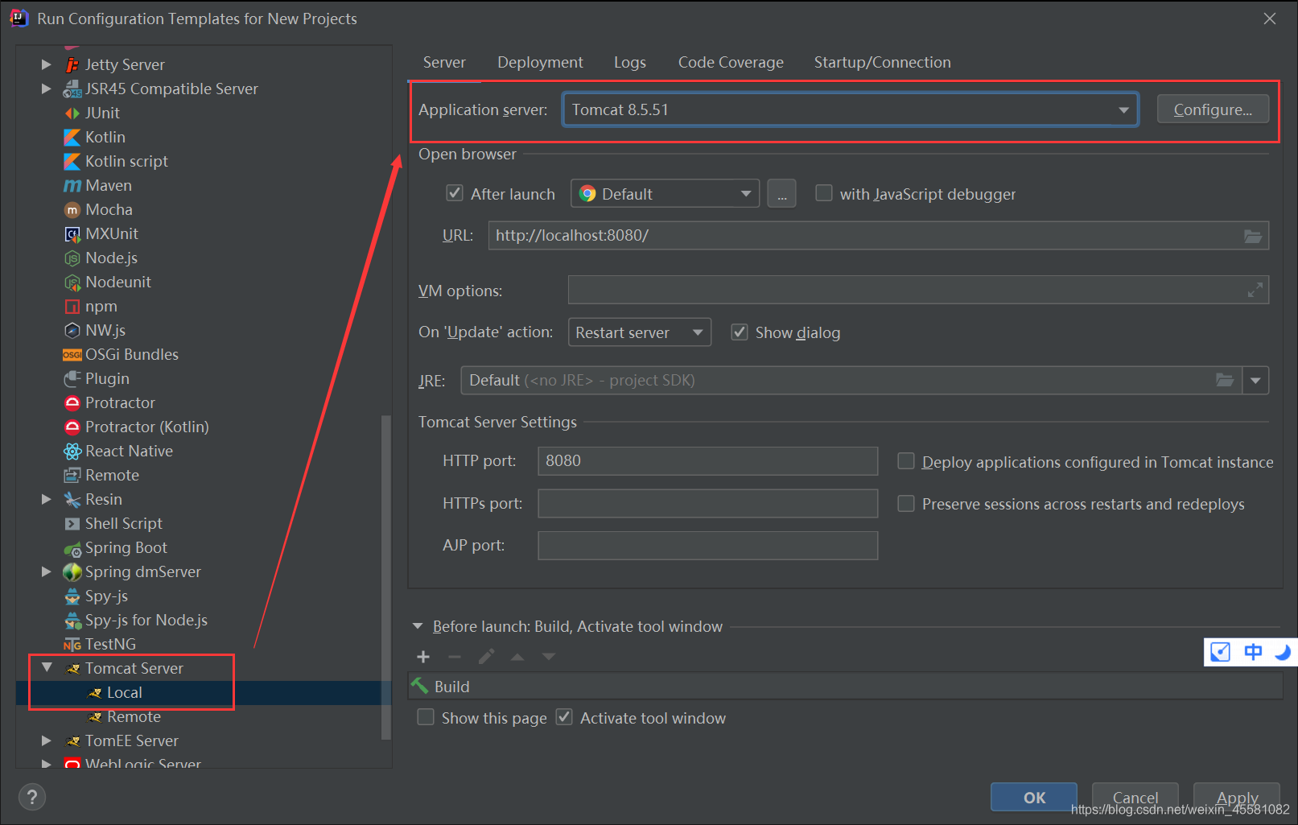Viewport: 1298px width, 825px height.
Task: Click the Chinese input mode icon
Action: (1253, 652)
